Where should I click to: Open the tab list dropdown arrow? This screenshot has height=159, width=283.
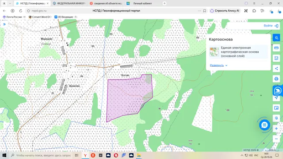[x=10, y=4]
